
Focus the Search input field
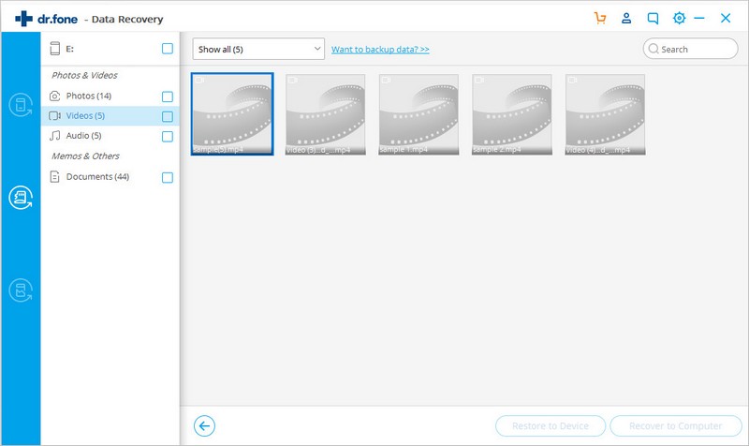690,49
